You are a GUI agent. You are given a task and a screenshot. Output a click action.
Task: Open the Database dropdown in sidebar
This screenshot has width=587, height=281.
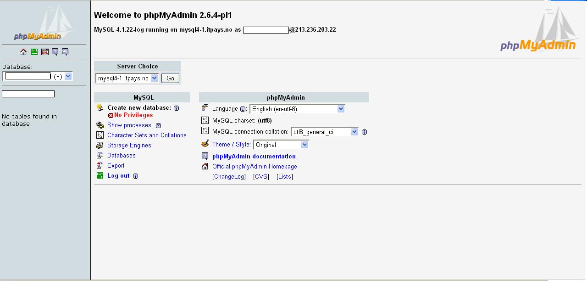pos(38,76)
